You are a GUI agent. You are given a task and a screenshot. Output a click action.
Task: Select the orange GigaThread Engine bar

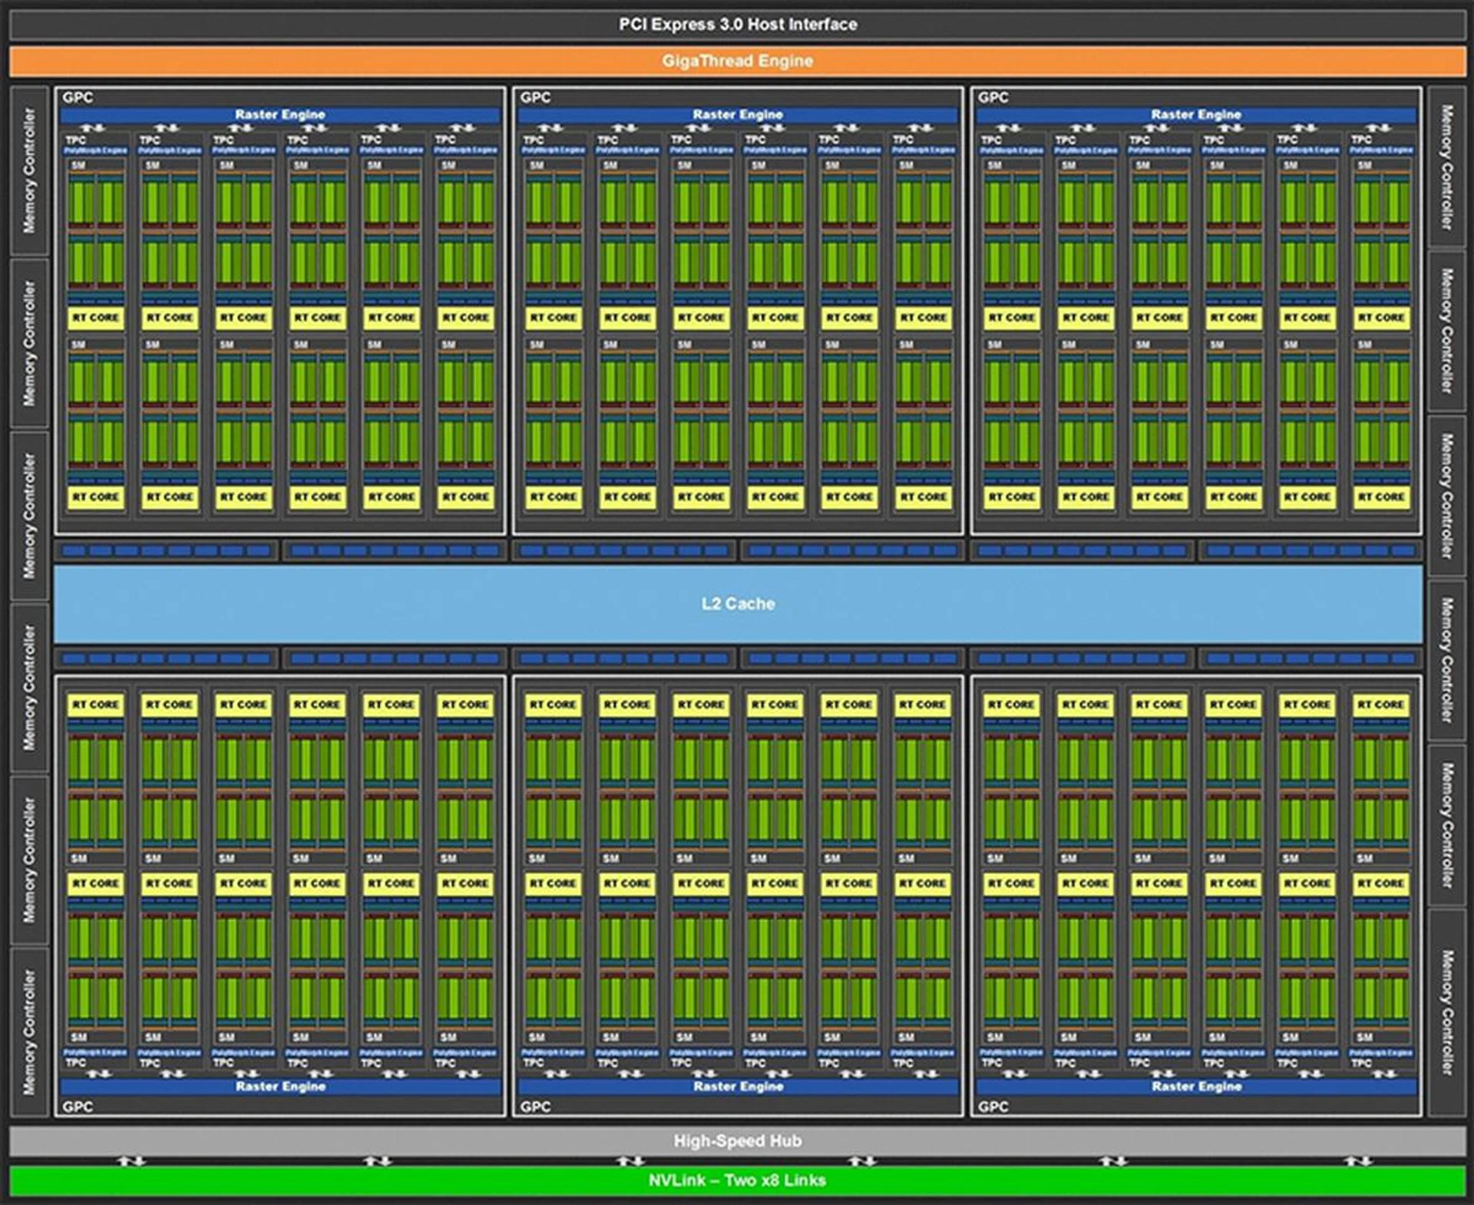pos(737,61)
